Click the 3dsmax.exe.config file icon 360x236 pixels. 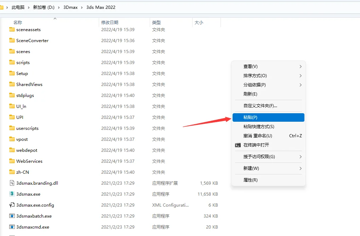point(12,205)
